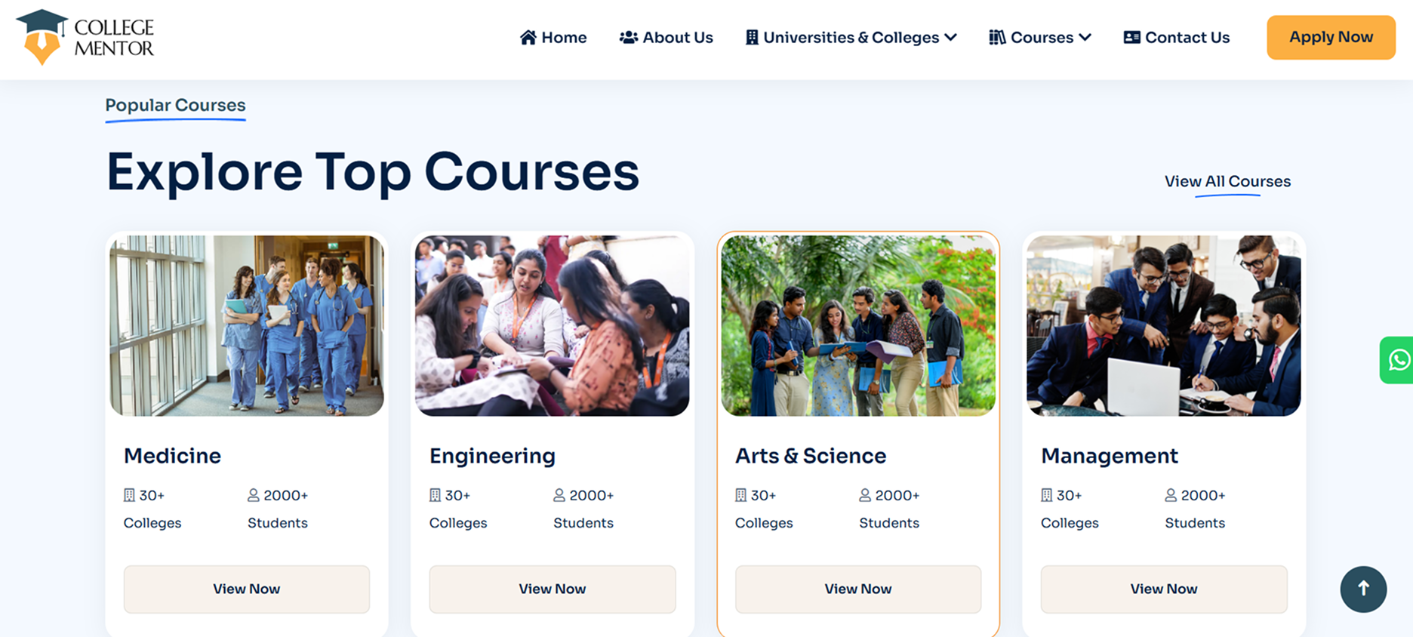Click the Contact Us card icon
The width and height of the screenshot is (1413, 637).
point(1131,38)
